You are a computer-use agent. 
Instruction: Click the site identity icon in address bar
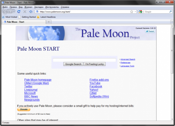(x=37, y=12)
